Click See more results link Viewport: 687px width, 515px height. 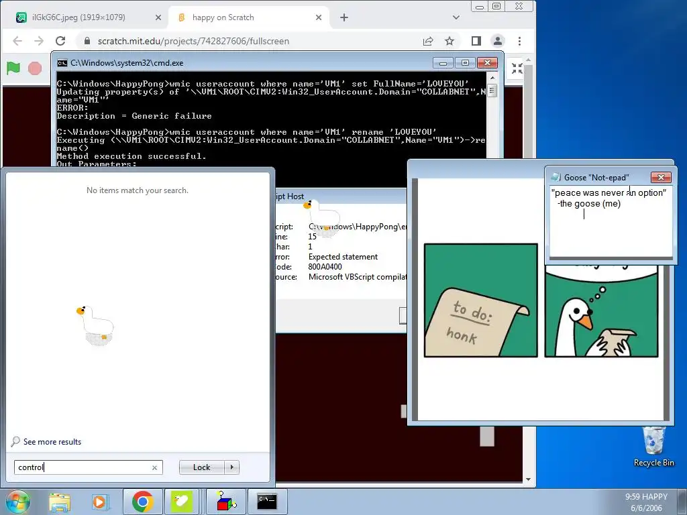[x=52, y=442]
